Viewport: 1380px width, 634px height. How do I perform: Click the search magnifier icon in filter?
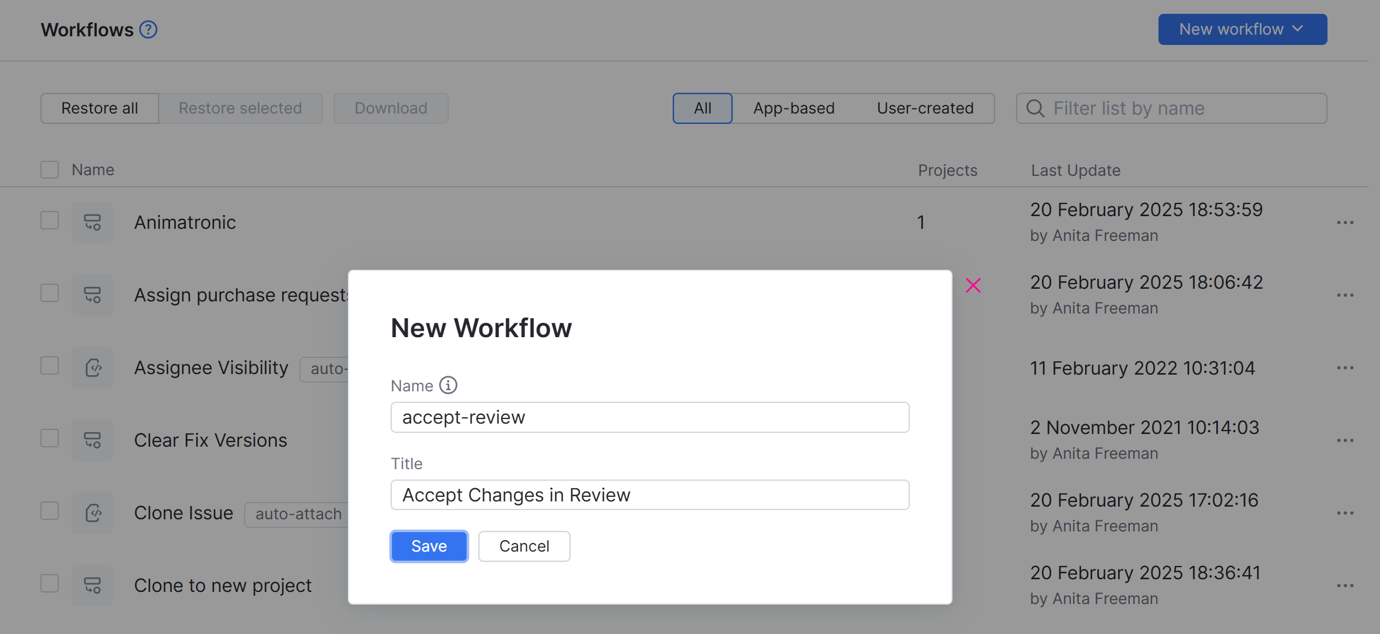tap(1035, 108)
